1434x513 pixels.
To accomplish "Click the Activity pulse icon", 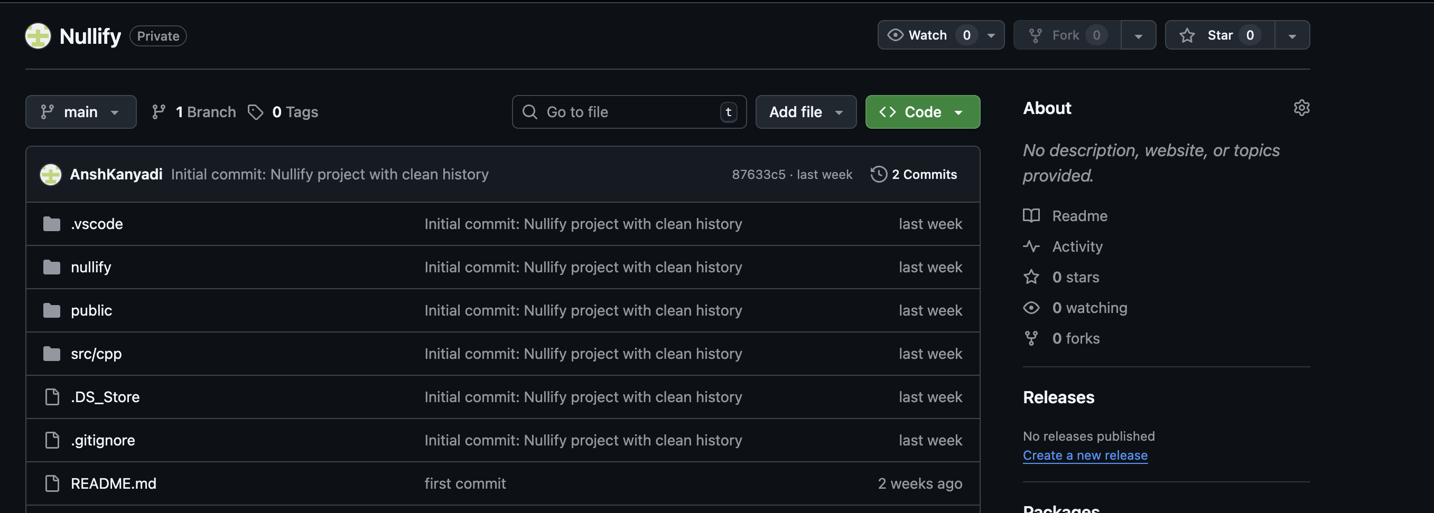I will (1031, 246).
